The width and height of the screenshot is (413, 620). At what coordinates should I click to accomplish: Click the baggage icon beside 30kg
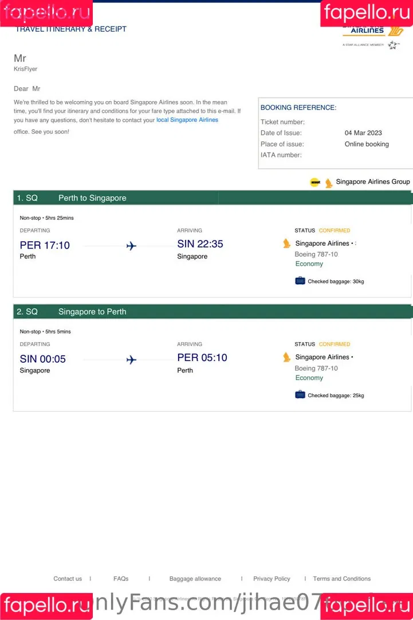[x=300, y=281]
